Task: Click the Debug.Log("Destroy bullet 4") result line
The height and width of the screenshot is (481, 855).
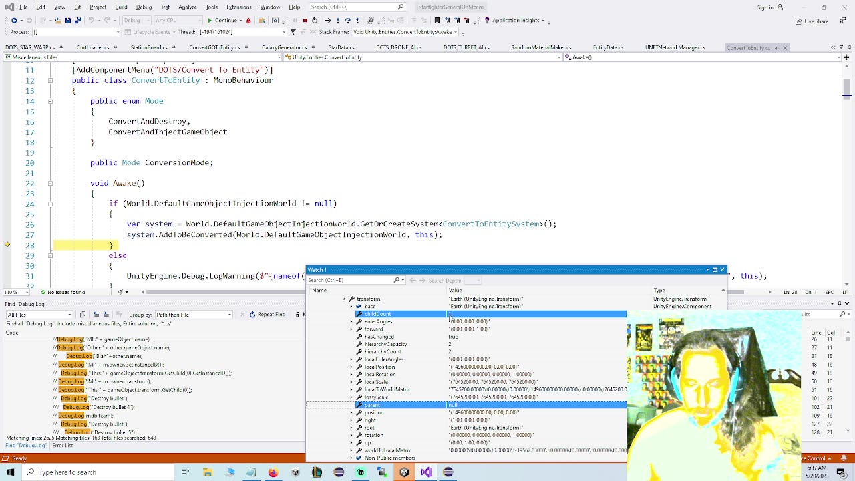Action: (99, 407)
